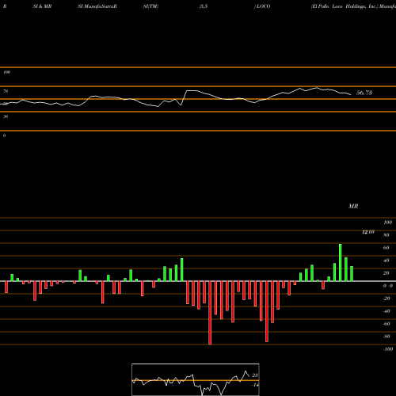396x396 pixels.
Task: Click the 100 label on RSI axis
Action: pyautogui.click(x=7, y=72)
